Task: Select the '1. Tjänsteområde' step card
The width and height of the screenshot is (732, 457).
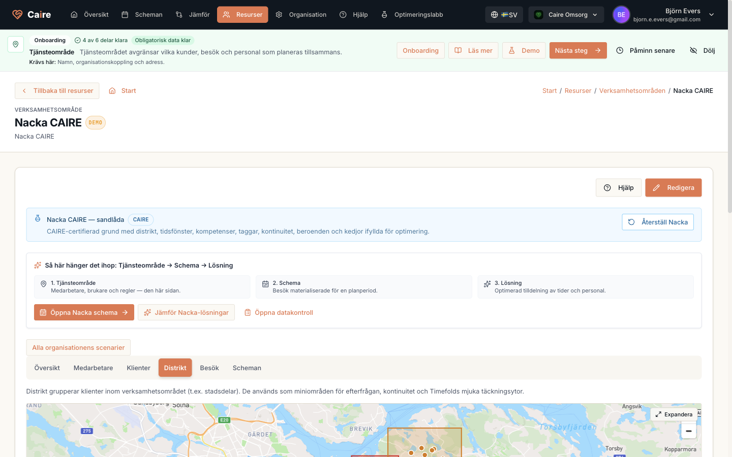Action: (142, 287)
